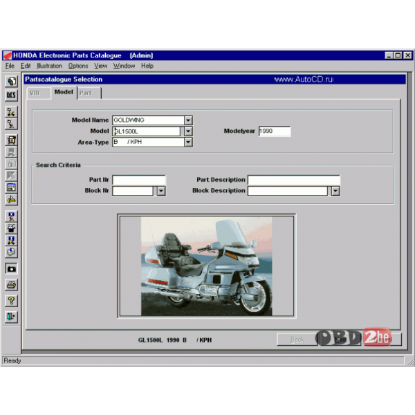Click the catalogue documents icon atop the sidebar
415x415 pixels.
coord(11,81)
